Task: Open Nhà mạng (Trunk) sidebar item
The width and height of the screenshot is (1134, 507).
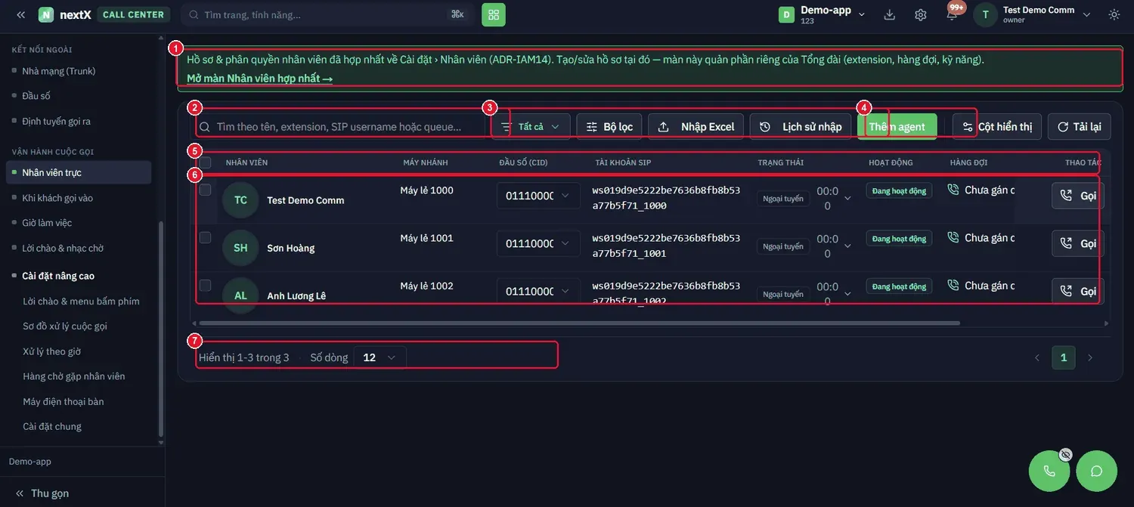Action: 58,71
